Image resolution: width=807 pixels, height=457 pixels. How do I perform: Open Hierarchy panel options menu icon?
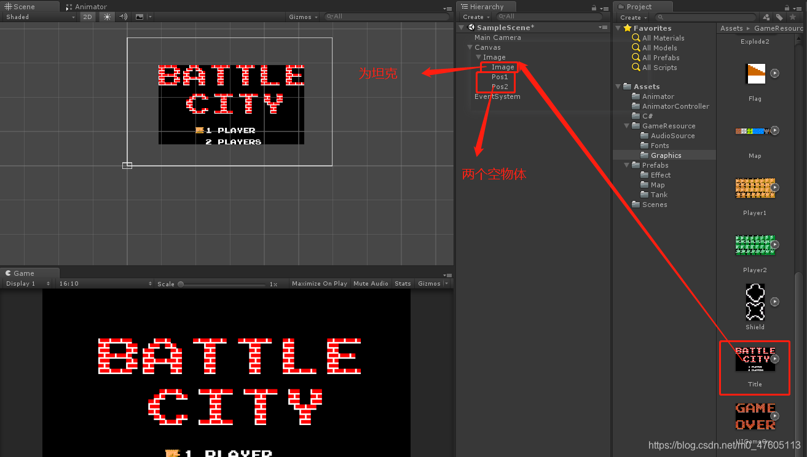604,8
